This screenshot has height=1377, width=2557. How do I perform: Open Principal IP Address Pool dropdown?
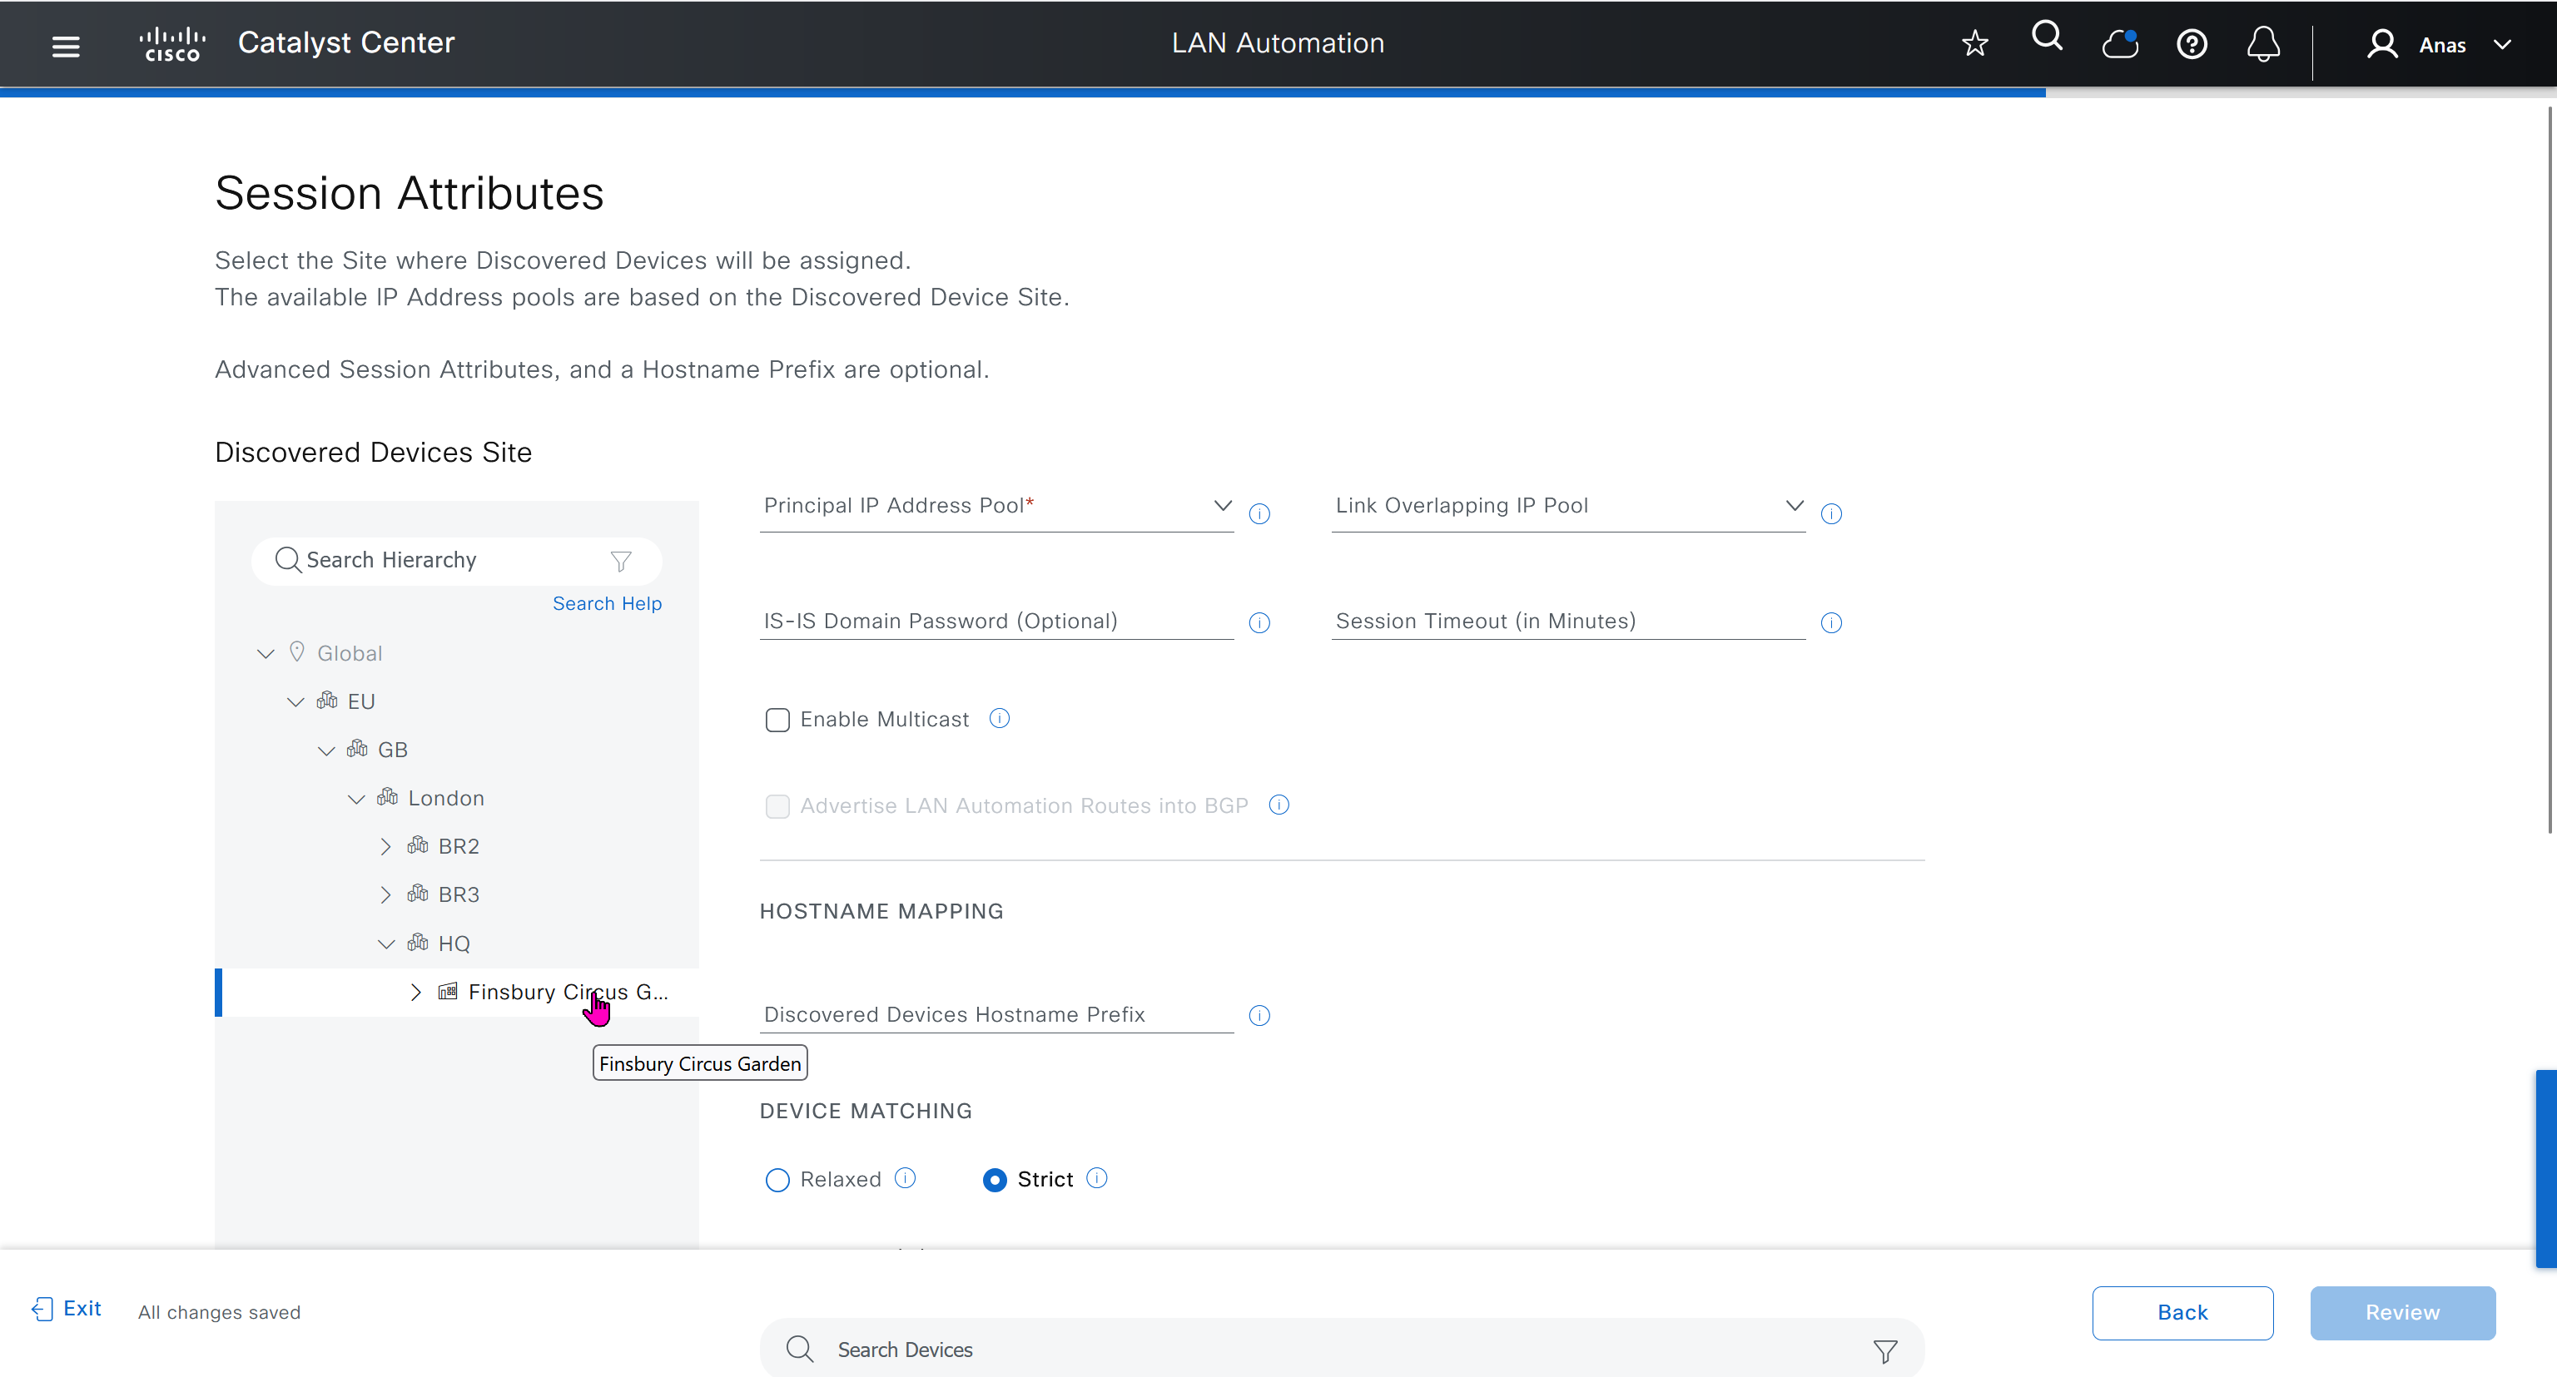click(996, 506)
